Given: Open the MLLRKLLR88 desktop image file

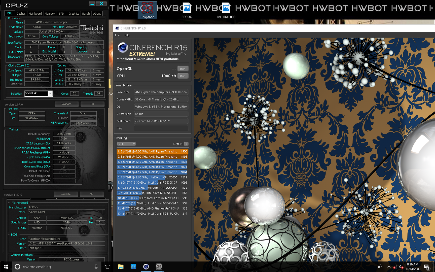Looking at the screenshot, I should click(x=226, y=10).
